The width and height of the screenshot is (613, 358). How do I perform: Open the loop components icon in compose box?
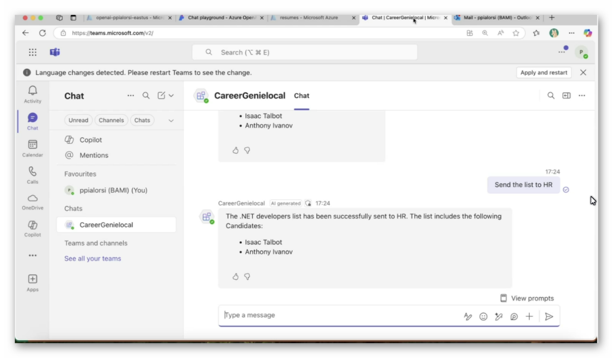click(514, 317)
